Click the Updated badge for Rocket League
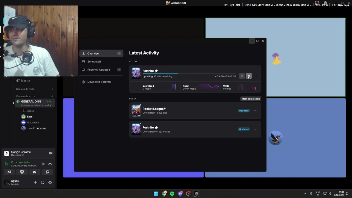The image size is (352, 198). (244, 111)
